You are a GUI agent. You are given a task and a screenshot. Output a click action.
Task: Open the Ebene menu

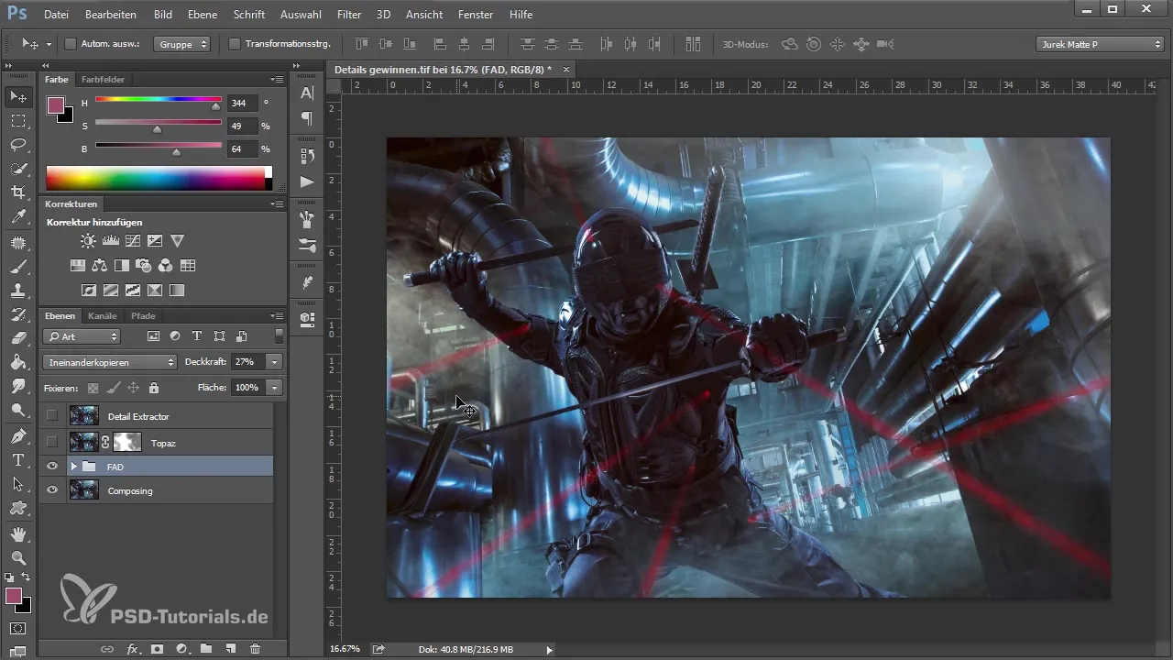click(x=203, y=15)
